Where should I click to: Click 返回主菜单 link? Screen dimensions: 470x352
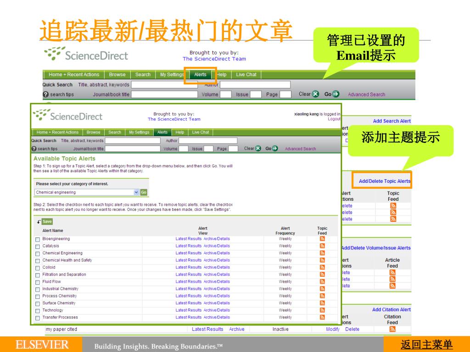(x=426, y=345)
